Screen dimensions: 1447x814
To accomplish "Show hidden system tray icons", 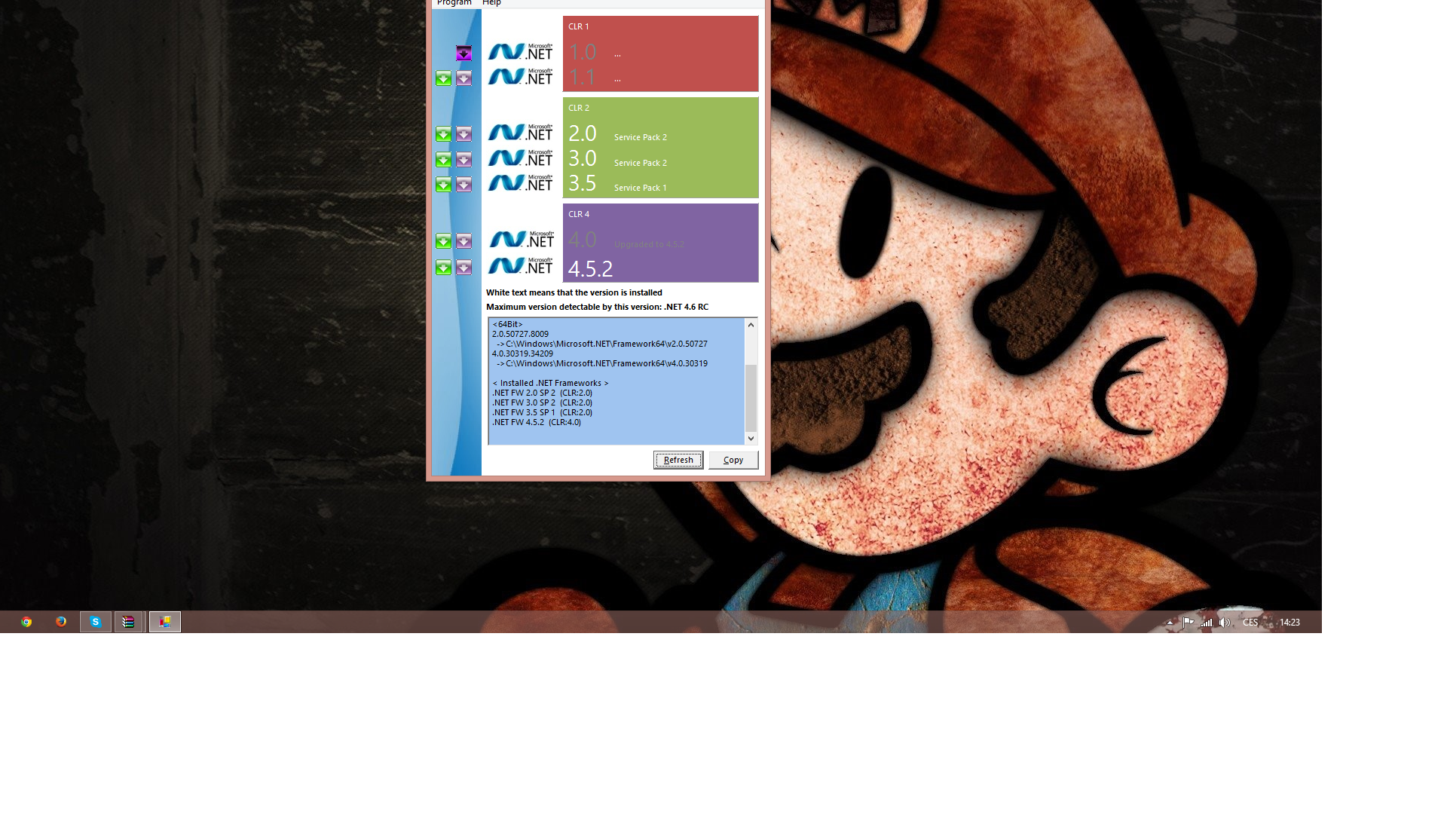I will point(1170,623).
